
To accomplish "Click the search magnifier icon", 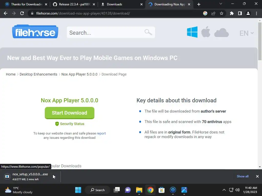I will point(148,32).
